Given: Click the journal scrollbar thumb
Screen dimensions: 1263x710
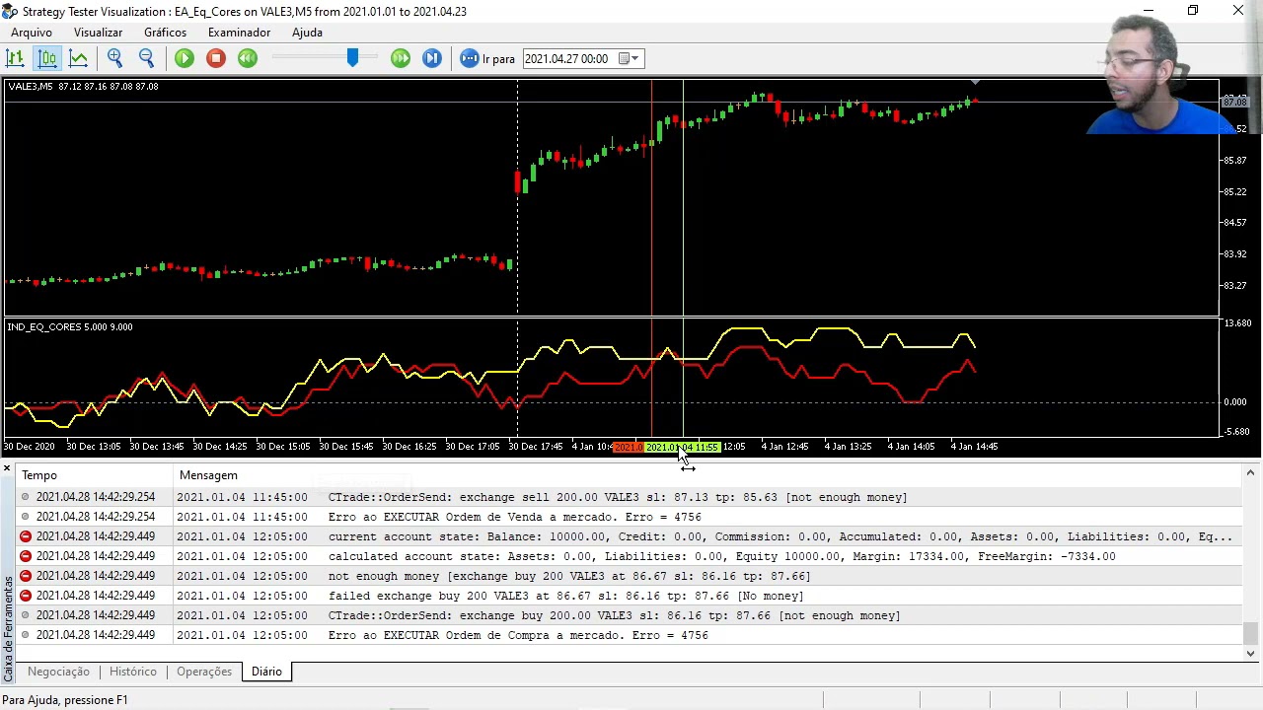Looking at the screenshot, I should 1250,632.
